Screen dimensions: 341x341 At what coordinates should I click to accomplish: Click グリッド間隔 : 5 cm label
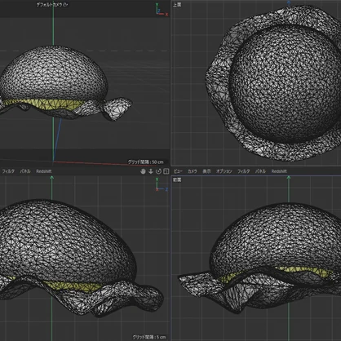tap(149, 337)
